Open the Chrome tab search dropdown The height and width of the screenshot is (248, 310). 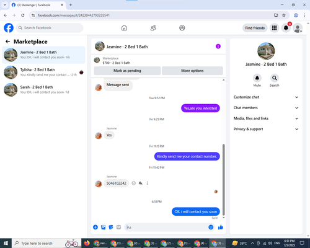point(5,5)
